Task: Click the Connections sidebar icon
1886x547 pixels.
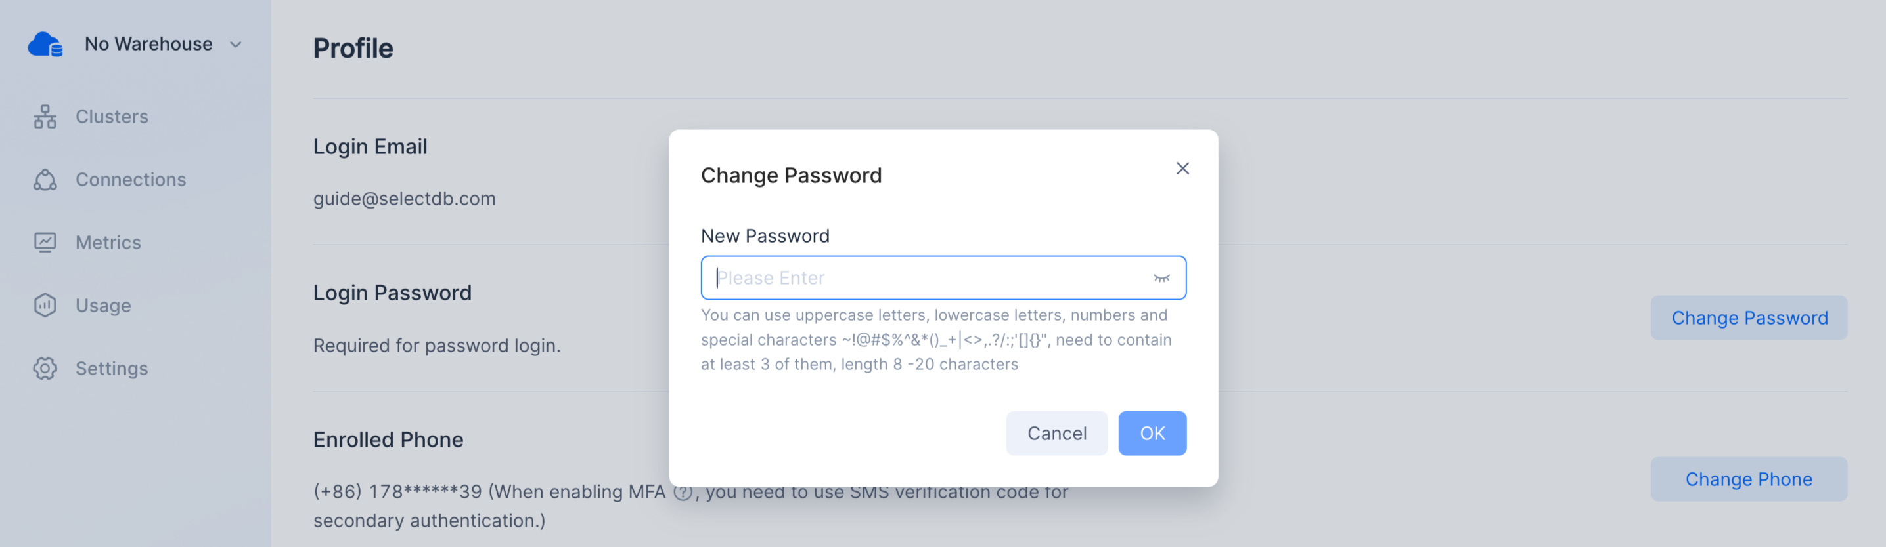Action: pyautogui.click(x=45, y=179)
